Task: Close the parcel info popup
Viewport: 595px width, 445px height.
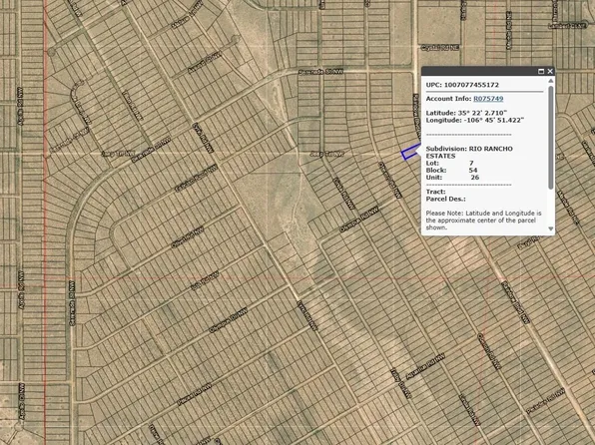Action: (550, 71)
